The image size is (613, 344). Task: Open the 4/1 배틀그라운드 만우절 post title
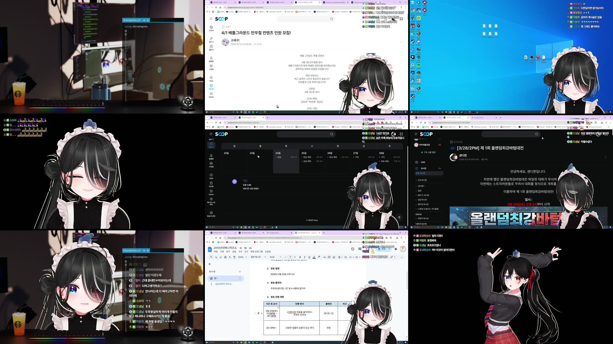pos(255,32)
